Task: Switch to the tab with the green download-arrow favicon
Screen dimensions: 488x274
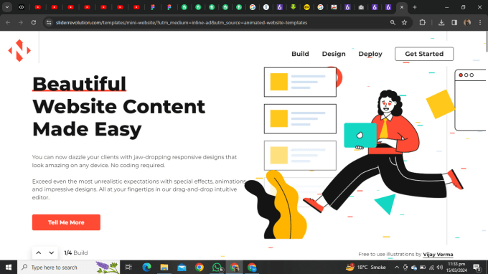Action: click(x=294, y=7)
